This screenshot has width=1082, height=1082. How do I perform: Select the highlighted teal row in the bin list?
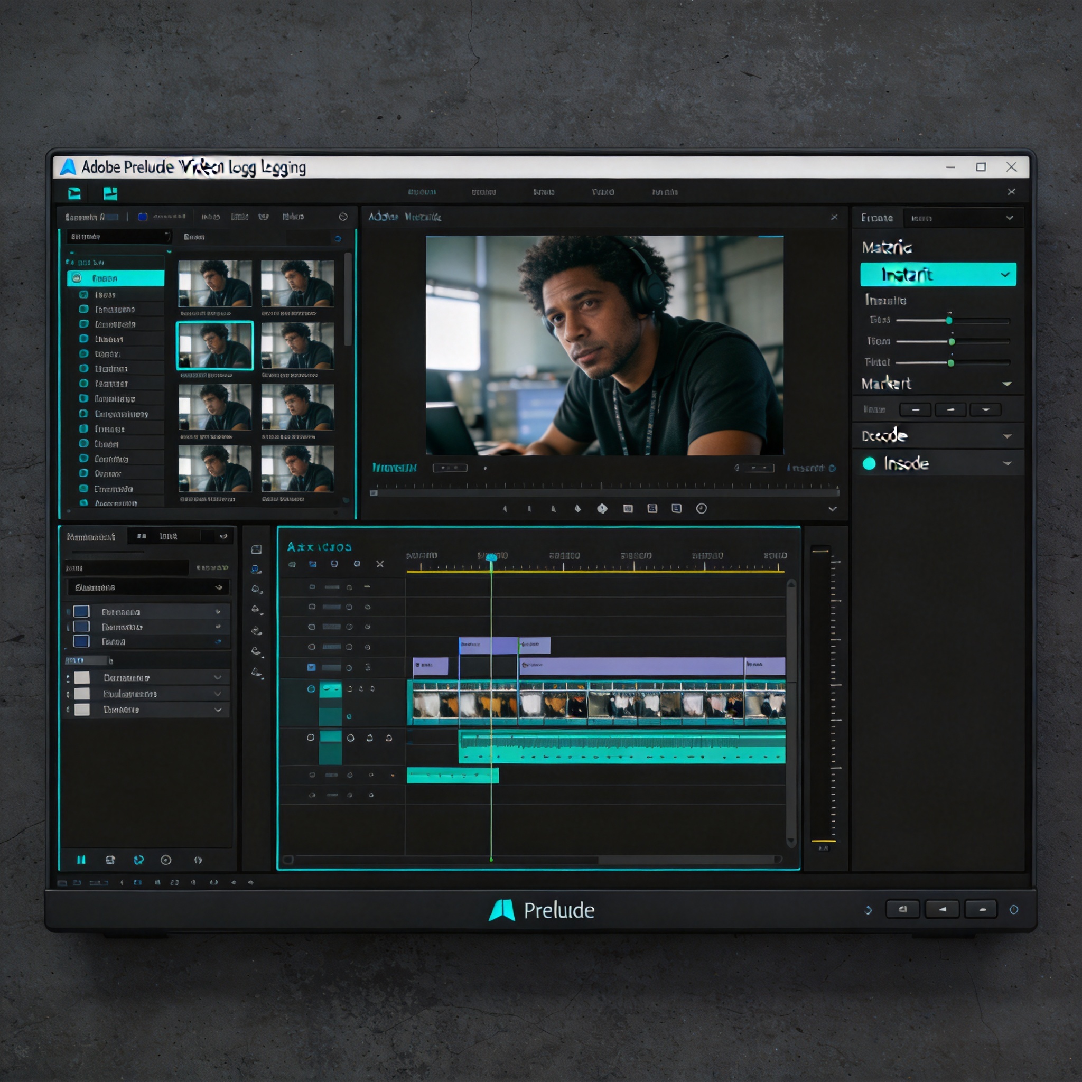click(116, 278)
